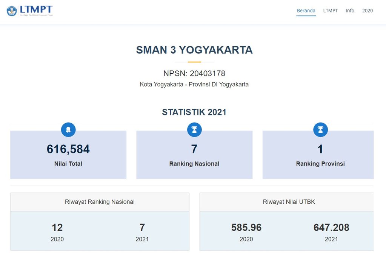
Task: Click the STATISTIK 2021 heading
Action: coord(194,112)
